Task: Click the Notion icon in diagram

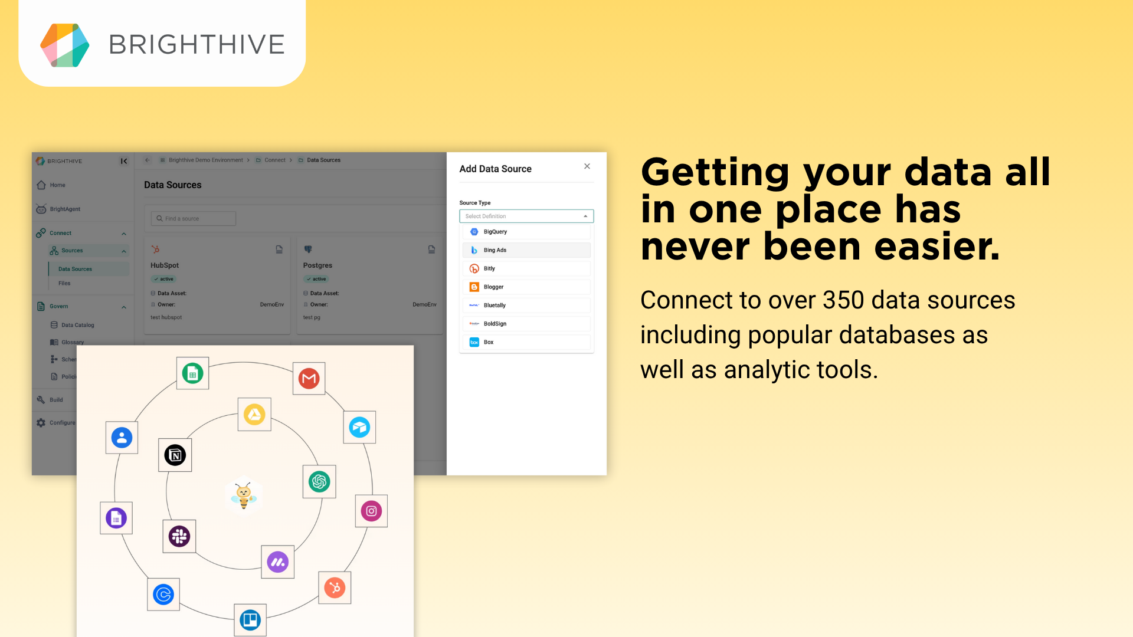Action: pos(175,455)
